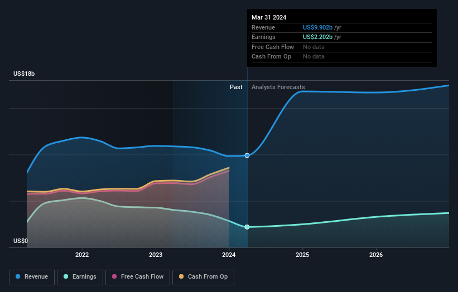
Task: Toggle the Cash From Op legend series
Action: tap(203, 277)
